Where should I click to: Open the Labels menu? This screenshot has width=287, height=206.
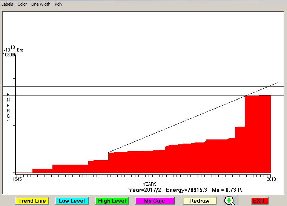[7, 4]
